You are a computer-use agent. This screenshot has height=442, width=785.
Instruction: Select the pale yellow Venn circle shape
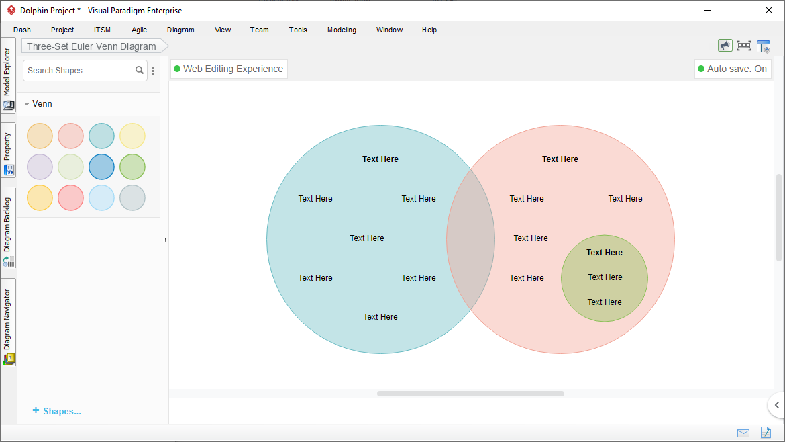pyautogui.click(x=132, y=136)
